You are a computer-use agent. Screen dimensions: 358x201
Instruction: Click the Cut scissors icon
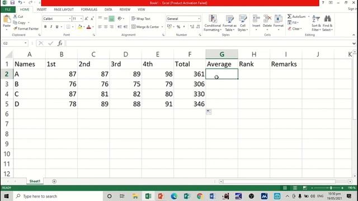pos(15,16)
